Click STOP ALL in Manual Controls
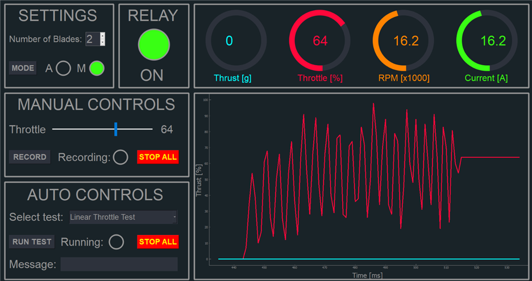532x281 pixels. [x=158, y=157]
